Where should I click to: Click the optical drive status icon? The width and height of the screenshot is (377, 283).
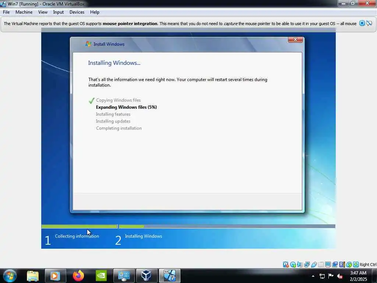click(293, 265)
